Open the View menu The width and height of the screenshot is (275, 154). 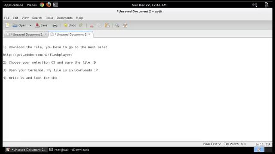click(x=25, y=18)
